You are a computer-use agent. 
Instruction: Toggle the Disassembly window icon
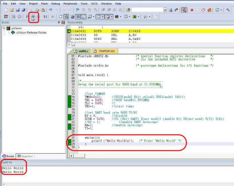(67, 17)
